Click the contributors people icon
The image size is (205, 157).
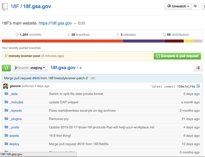(164, 34)
